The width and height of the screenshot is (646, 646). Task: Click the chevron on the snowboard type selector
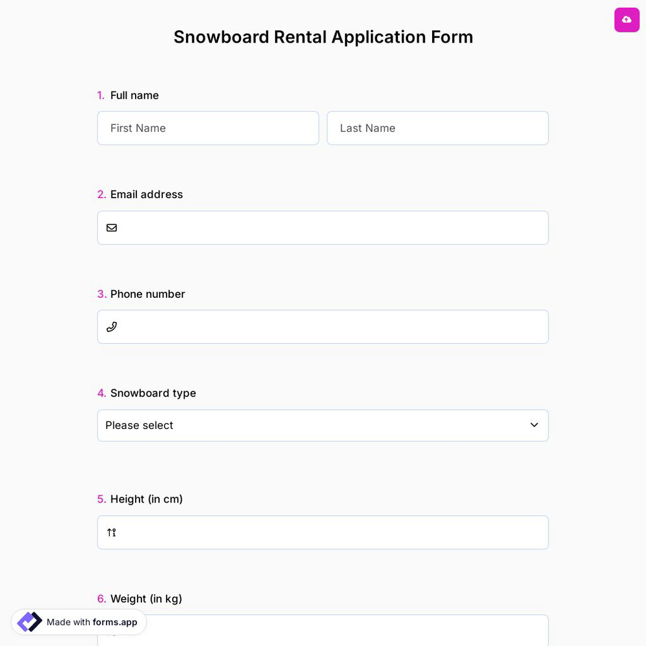[x=534, y=425]
